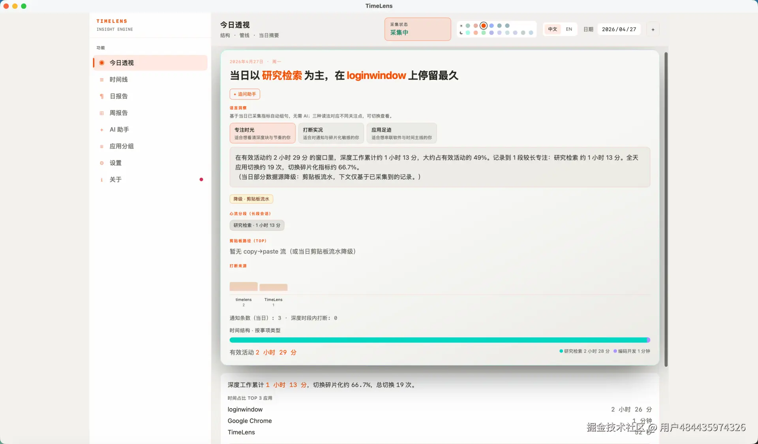Click the 结构 breadcrumb text
Image resolution: width=758 pixels, height=444 pixels.
225,36
